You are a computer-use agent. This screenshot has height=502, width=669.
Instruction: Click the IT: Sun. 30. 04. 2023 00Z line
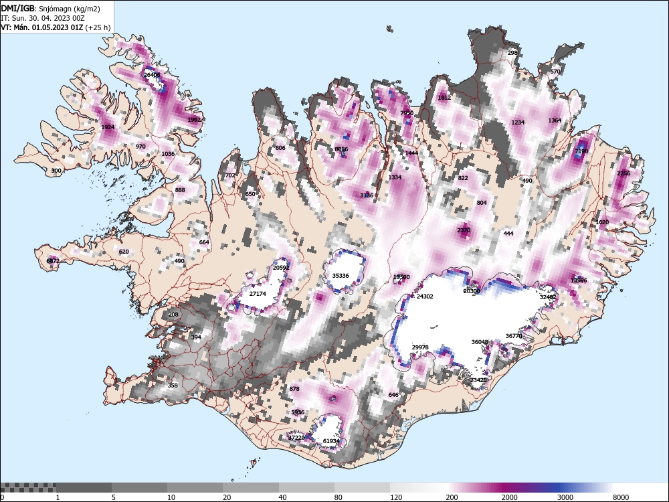point(43,18)
